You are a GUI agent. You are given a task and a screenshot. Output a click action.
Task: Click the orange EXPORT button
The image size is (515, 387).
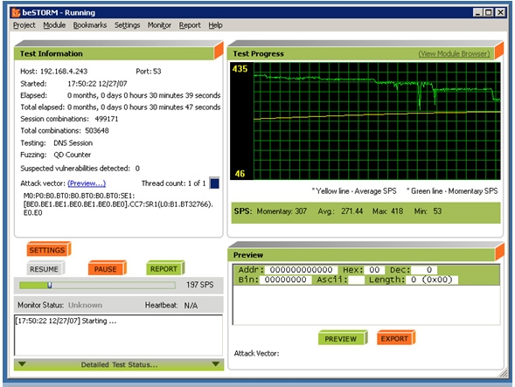click(x=395, y=338)
